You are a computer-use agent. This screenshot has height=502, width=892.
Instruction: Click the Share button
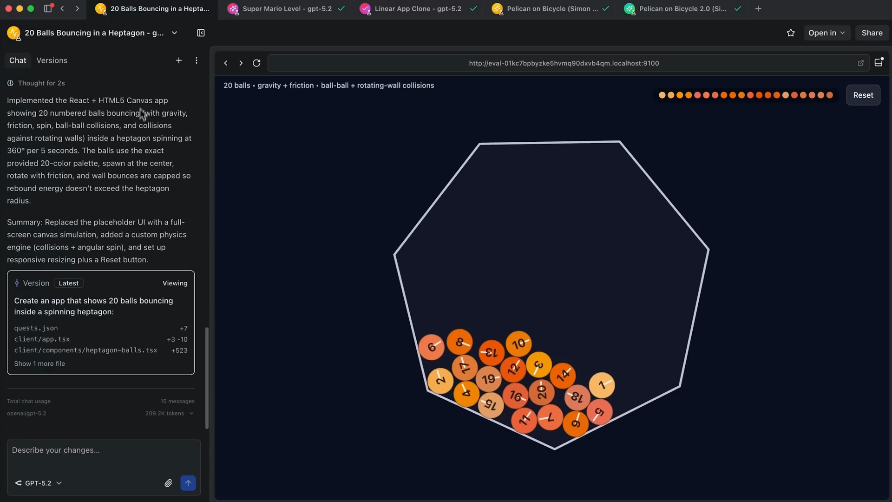(x=872, y=33)
